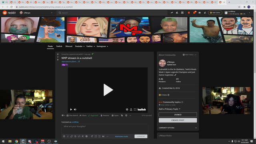Click Share under the post

(83, 116)
